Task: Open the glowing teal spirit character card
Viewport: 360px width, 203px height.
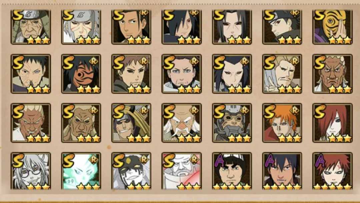Action: (x=81, y=171)
